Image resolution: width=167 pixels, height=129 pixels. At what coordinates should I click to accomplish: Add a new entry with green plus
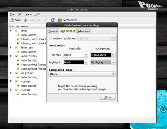pos(25,20)
